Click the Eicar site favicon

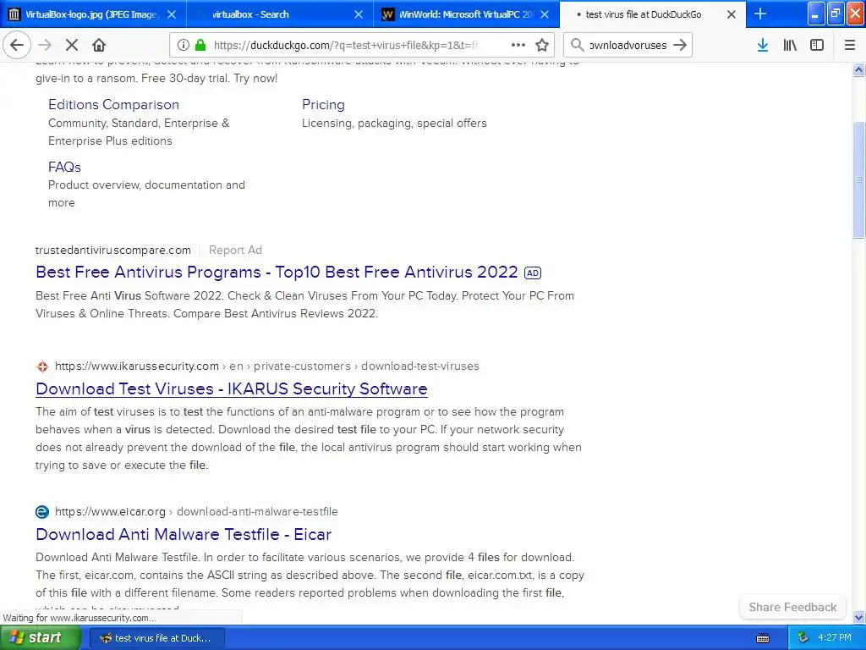42,512
